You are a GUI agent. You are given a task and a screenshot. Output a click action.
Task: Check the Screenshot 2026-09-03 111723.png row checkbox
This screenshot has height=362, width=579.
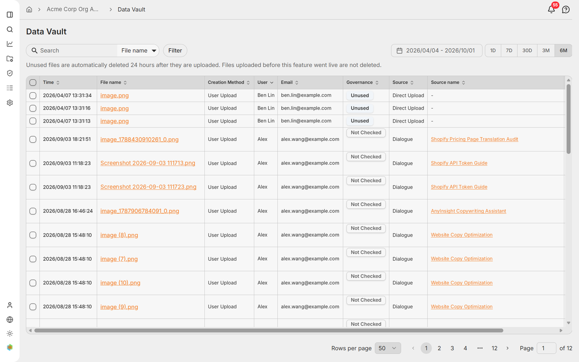33,187
